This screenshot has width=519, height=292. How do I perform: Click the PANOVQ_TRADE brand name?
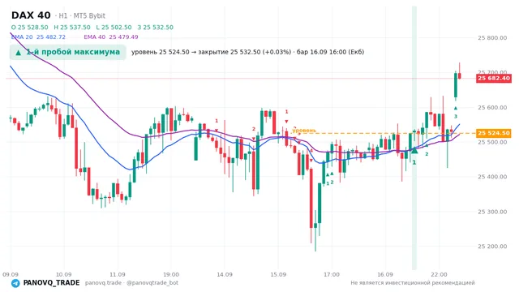(51, 283)
